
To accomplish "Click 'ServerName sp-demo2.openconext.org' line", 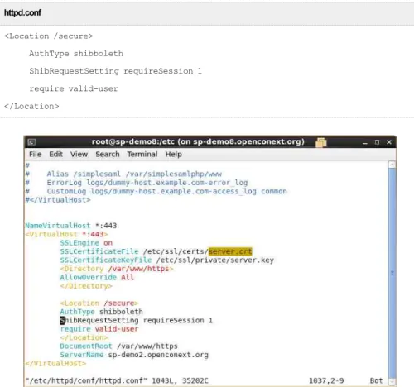I will (x=134, y=355).
